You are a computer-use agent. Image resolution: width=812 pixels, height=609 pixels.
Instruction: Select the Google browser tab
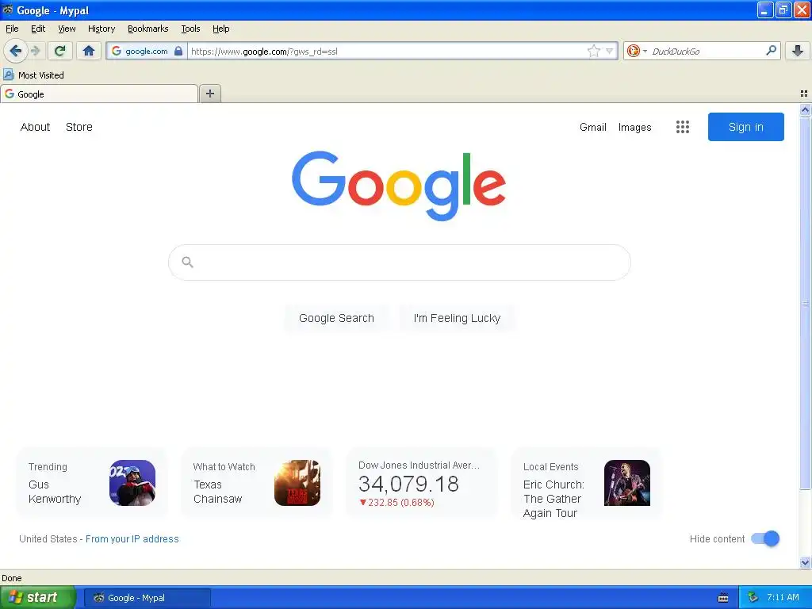coord(99,94)
